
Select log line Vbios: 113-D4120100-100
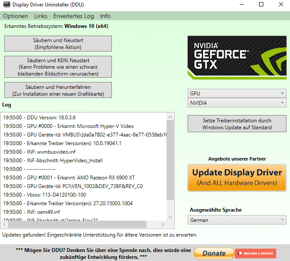[x=45, y=195]
